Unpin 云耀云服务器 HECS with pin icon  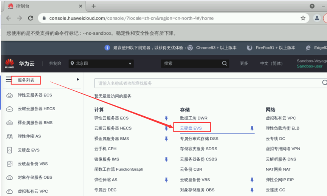pos(166,128)
